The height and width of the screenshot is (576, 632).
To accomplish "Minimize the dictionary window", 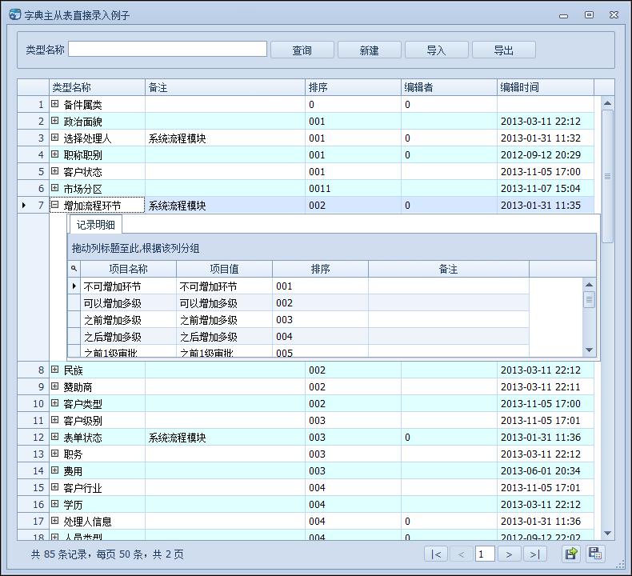I will (563, 16).
